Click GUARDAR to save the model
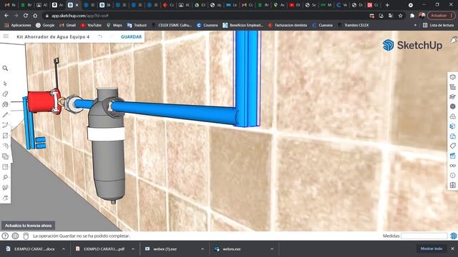 131,36
